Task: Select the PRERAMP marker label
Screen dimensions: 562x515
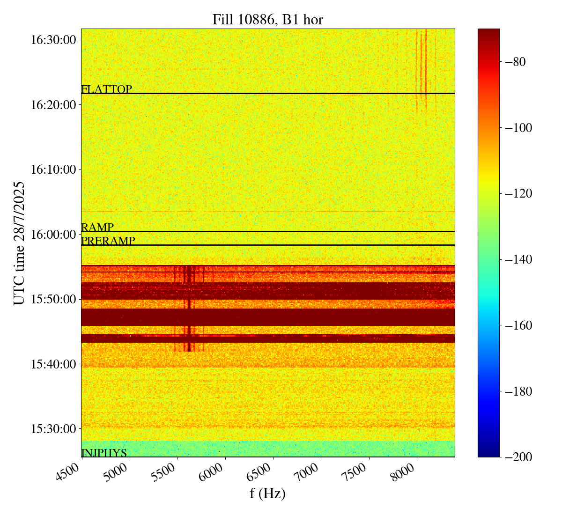Action: 108,241
